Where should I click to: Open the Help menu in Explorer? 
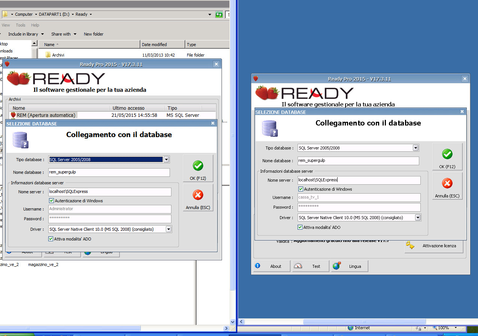(35, 25)
